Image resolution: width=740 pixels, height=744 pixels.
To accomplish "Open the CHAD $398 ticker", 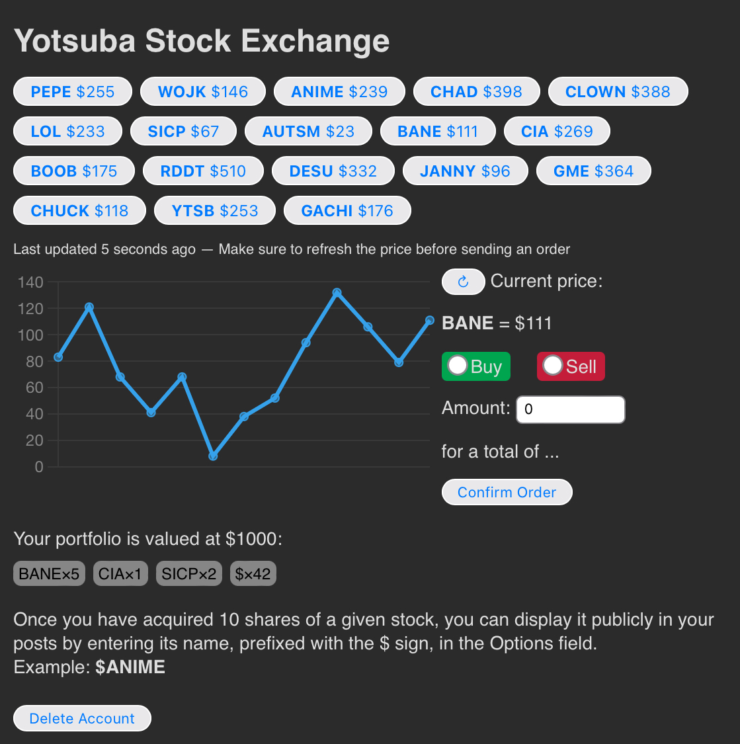I will 476,91.
